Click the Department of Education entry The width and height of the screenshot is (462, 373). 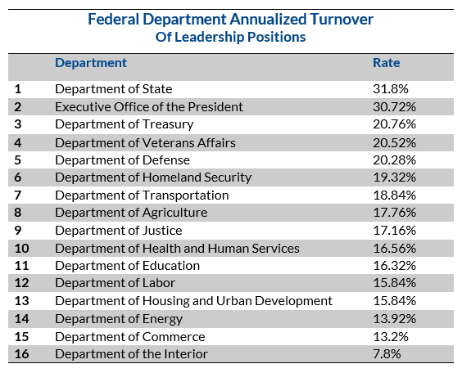tap(127, 266)
